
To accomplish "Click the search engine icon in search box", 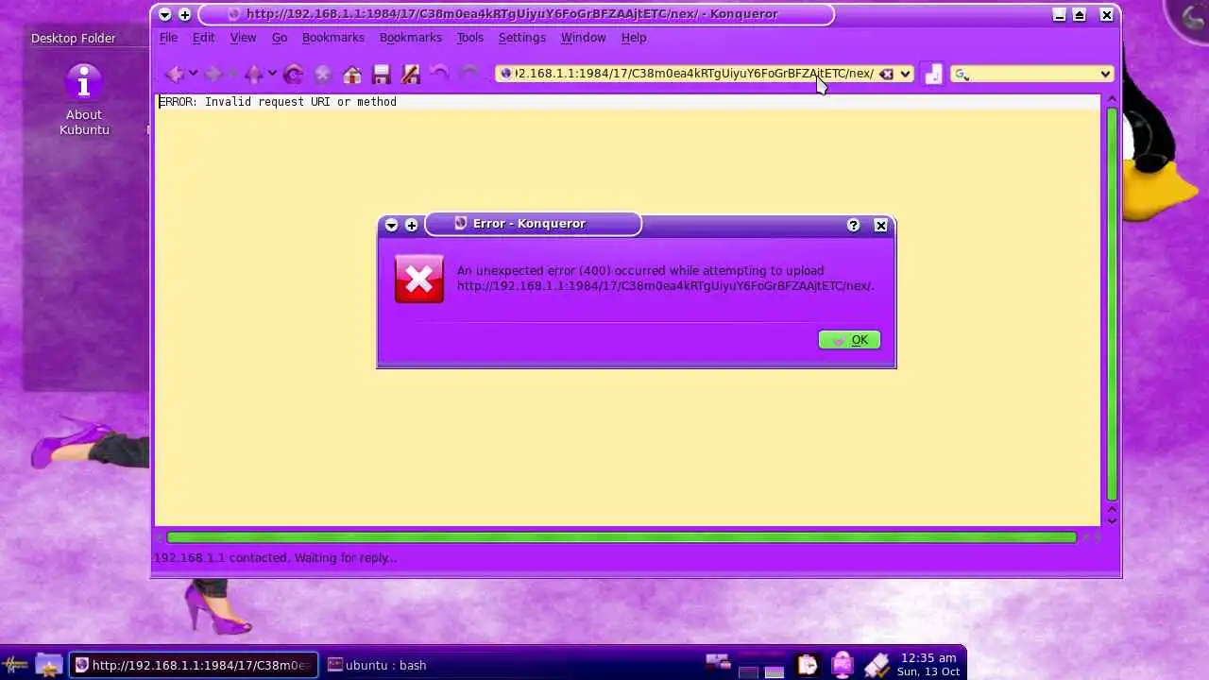I will coord(962,74).
